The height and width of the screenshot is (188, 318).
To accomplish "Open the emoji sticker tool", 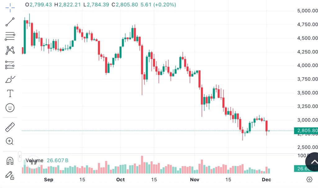I will pos(10,108).
